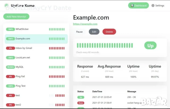
Task: Click the socket hang up message
Action: point(135,103)
